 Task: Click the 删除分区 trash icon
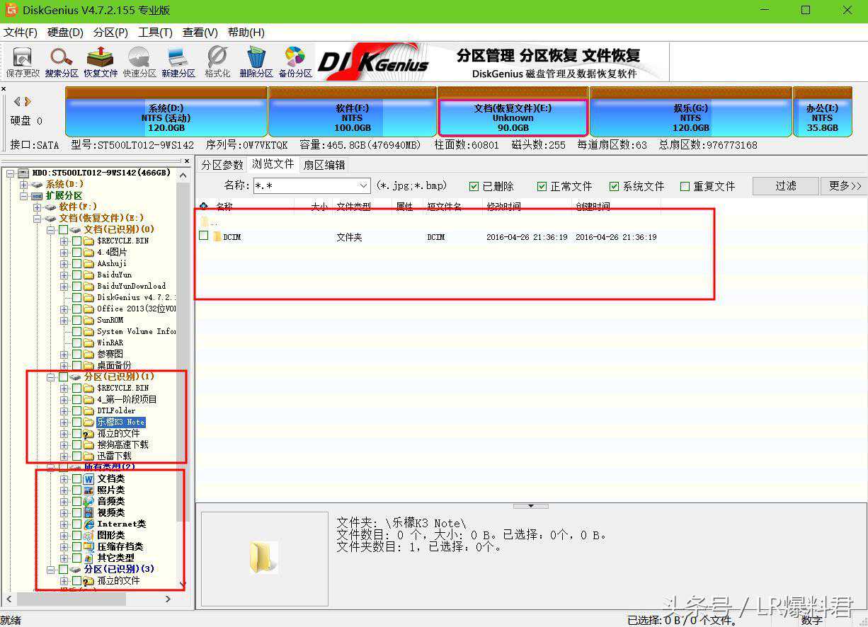pos(256,62)
